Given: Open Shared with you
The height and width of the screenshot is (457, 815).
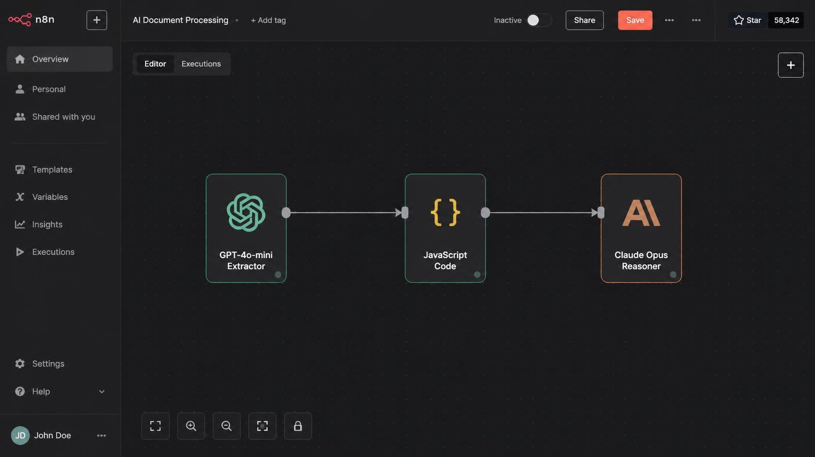Looking at the screenshot, I should [x=64, y=116].
